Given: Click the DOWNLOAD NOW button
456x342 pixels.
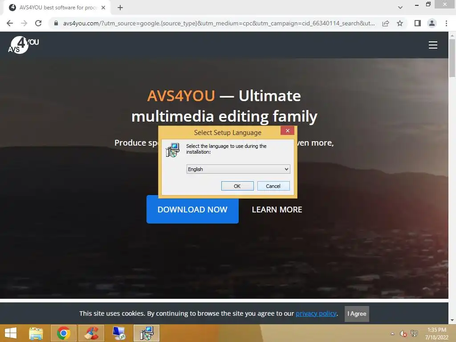Looking at the screenshot, I should click(x=192, y=209).
